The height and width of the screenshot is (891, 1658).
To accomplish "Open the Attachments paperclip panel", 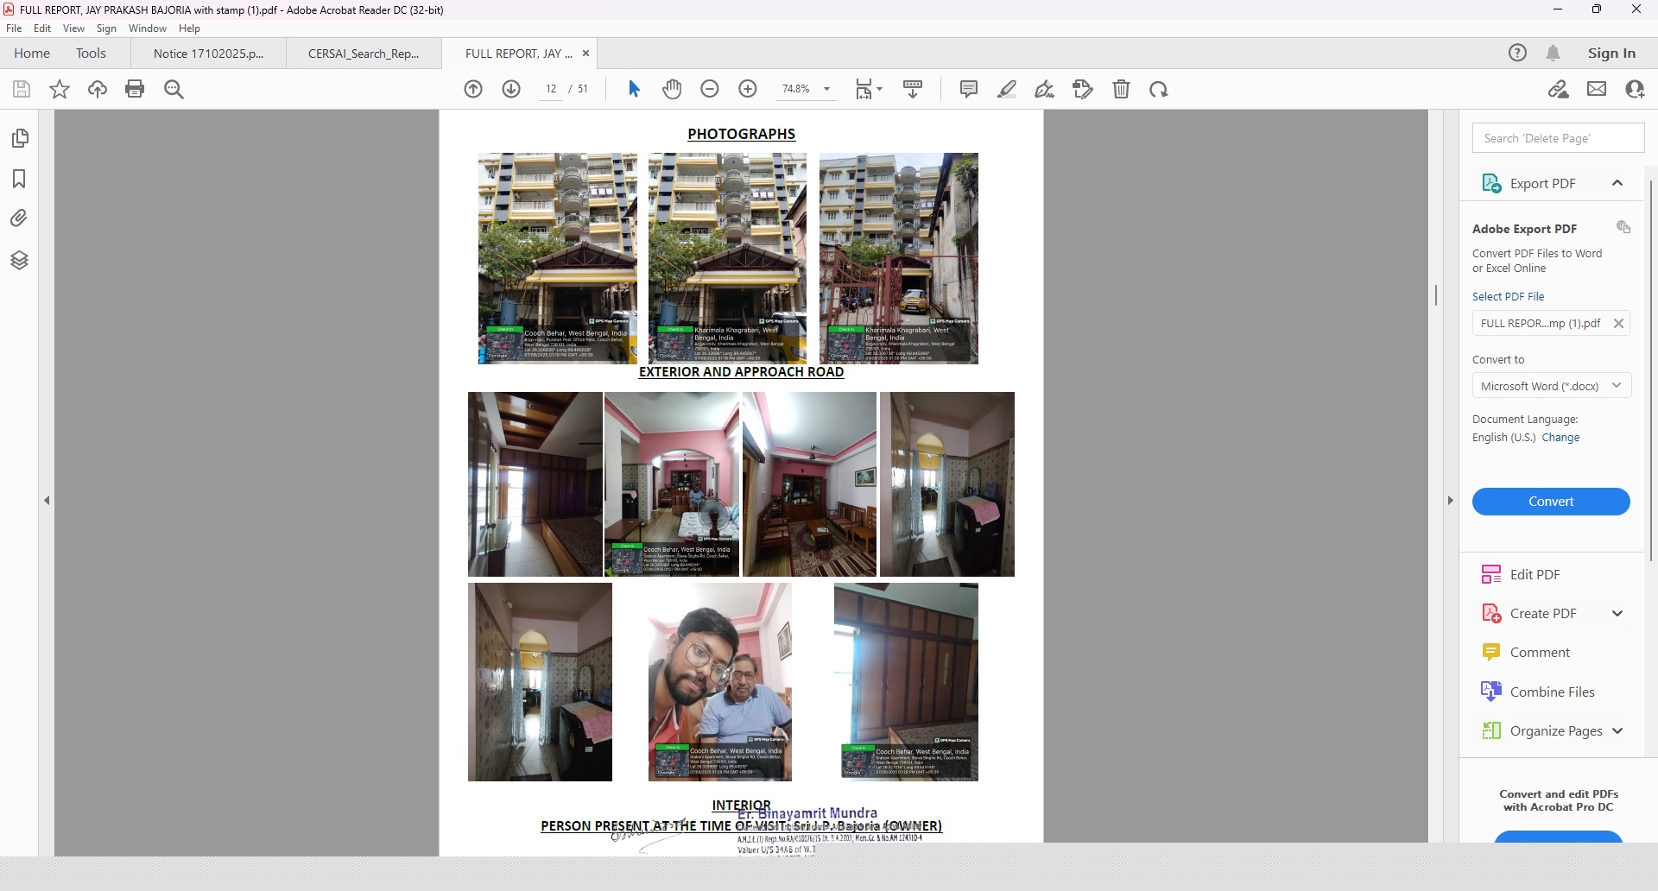I will click(20, 218).
